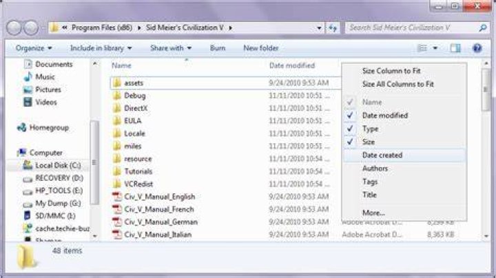Enable the Title column

(x=404, y=195)
